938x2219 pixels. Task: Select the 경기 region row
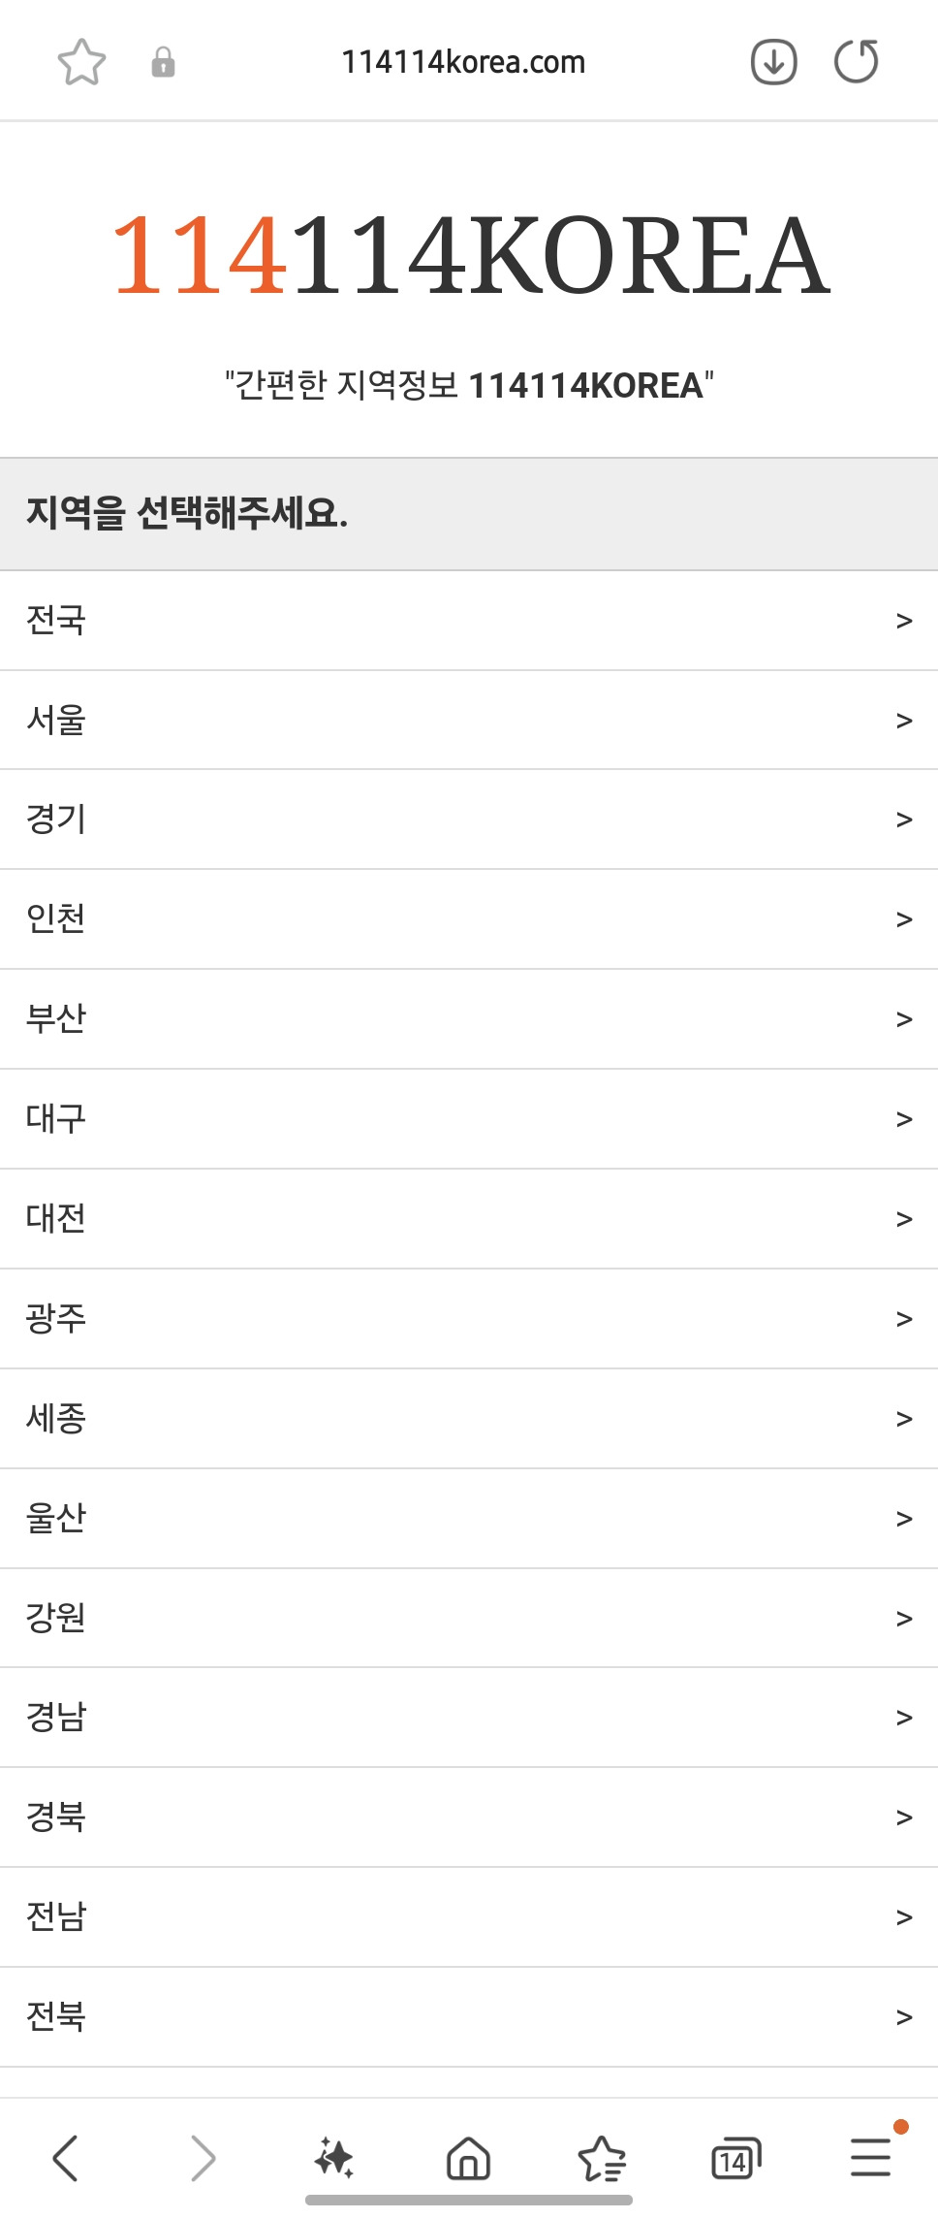coord(469,819)
